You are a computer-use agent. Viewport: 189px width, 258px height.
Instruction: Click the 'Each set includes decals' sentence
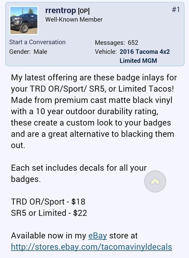click(79, 174)
